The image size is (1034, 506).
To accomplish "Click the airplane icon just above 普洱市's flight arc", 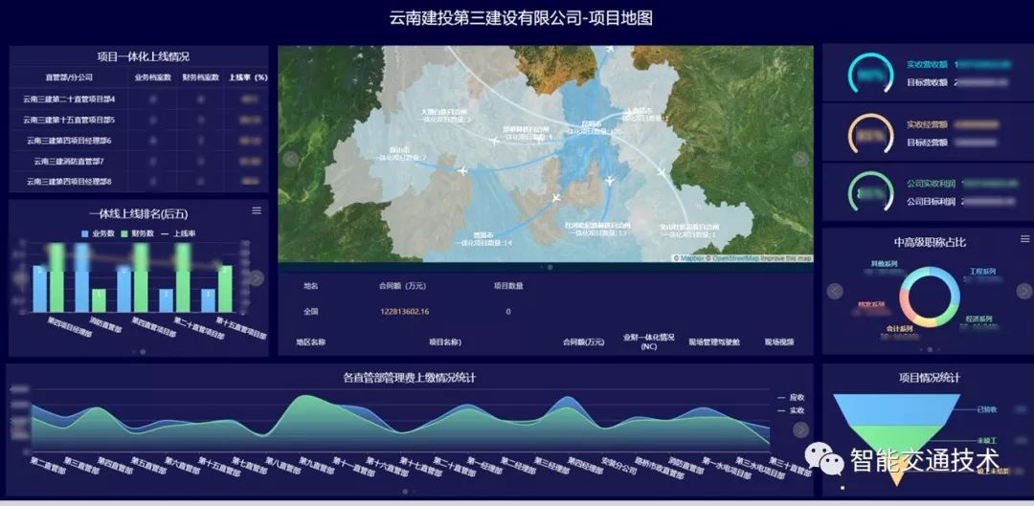I will [556, 197].
